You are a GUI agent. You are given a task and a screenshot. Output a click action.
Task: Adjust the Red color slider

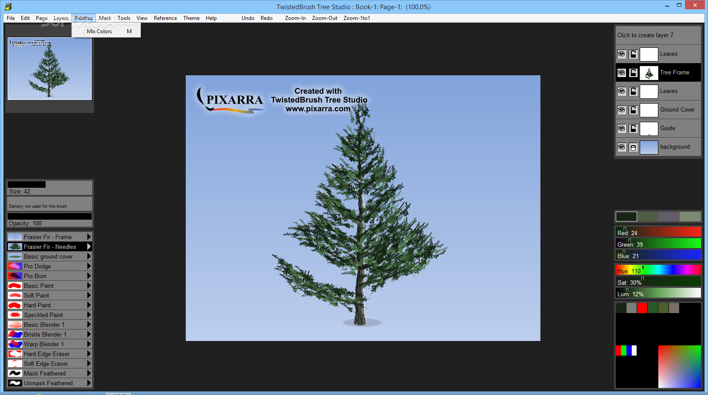tap(658, 232)
